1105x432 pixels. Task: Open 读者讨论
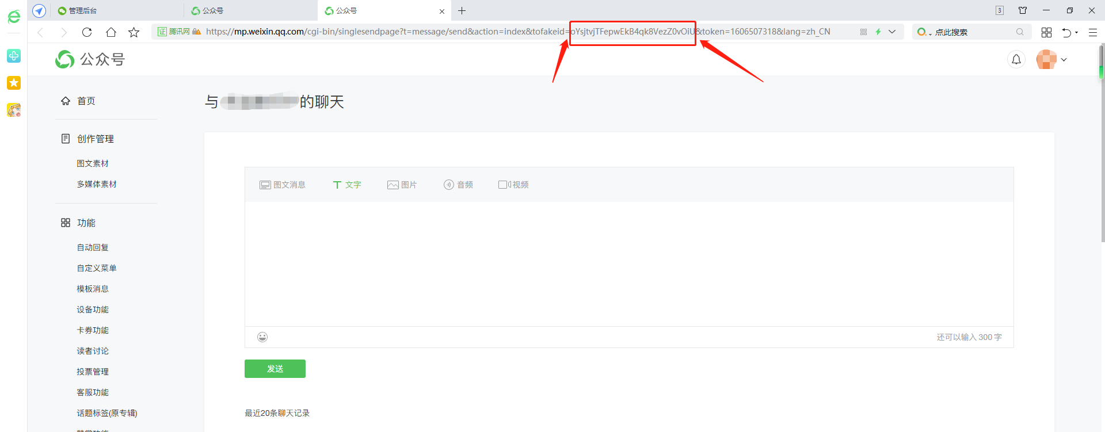pos(93,351)
